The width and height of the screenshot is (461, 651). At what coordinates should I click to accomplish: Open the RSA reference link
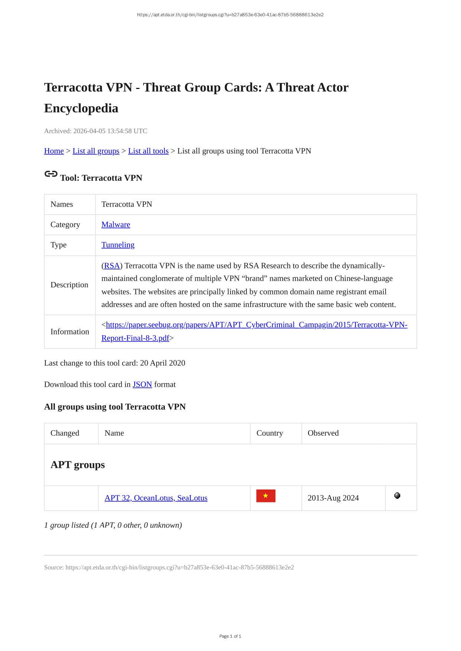(112, 266)
